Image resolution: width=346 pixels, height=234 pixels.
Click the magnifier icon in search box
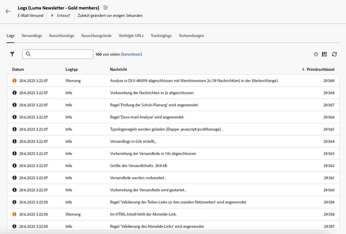click(28, 54)
